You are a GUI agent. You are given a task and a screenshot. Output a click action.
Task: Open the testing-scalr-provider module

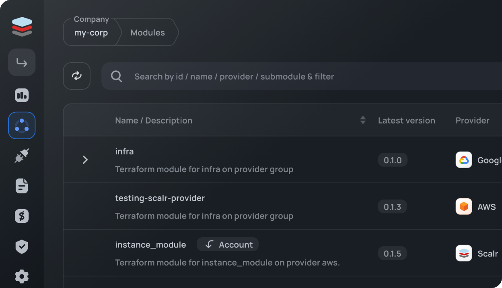[160, 198]
